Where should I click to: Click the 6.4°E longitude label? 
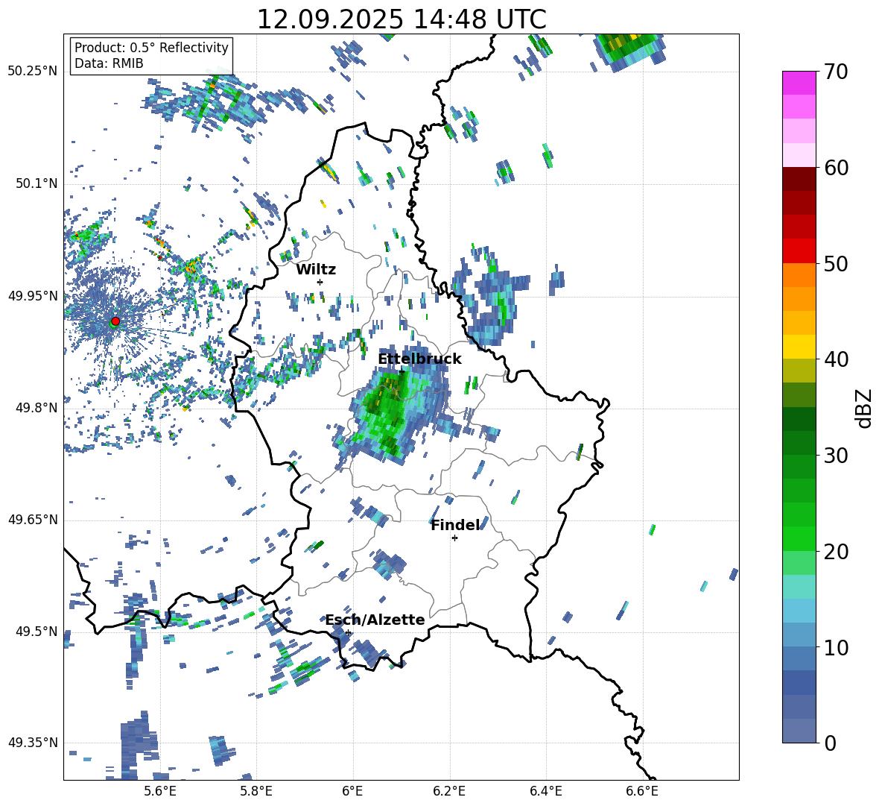pos(545,791)
